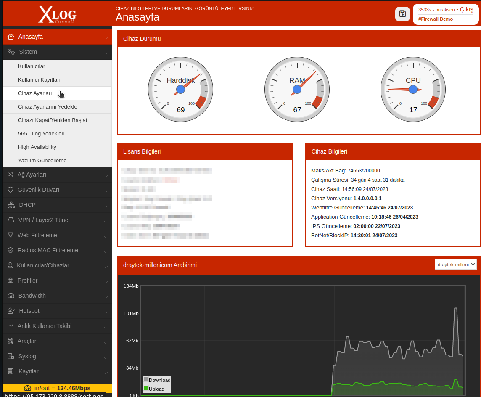Viewport: 481px width, 397px height.
Task: Click the Hotspot user-check icon
Action: (11, 311)
